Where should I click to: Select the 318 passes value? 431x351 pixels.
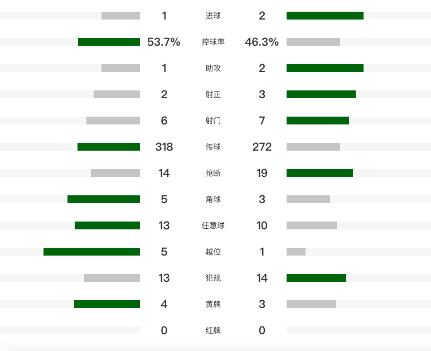(164, 147)
